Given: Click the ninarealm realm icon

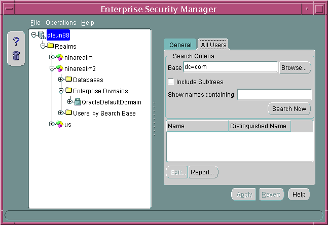Looking at the screenshot, I should click(59, 57).
